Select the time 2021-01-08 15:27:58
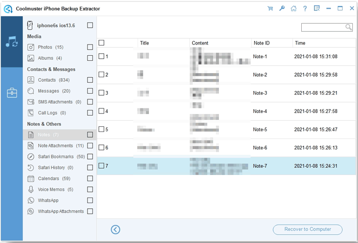Screen dimensions: 358x243 tap(316, 111)
